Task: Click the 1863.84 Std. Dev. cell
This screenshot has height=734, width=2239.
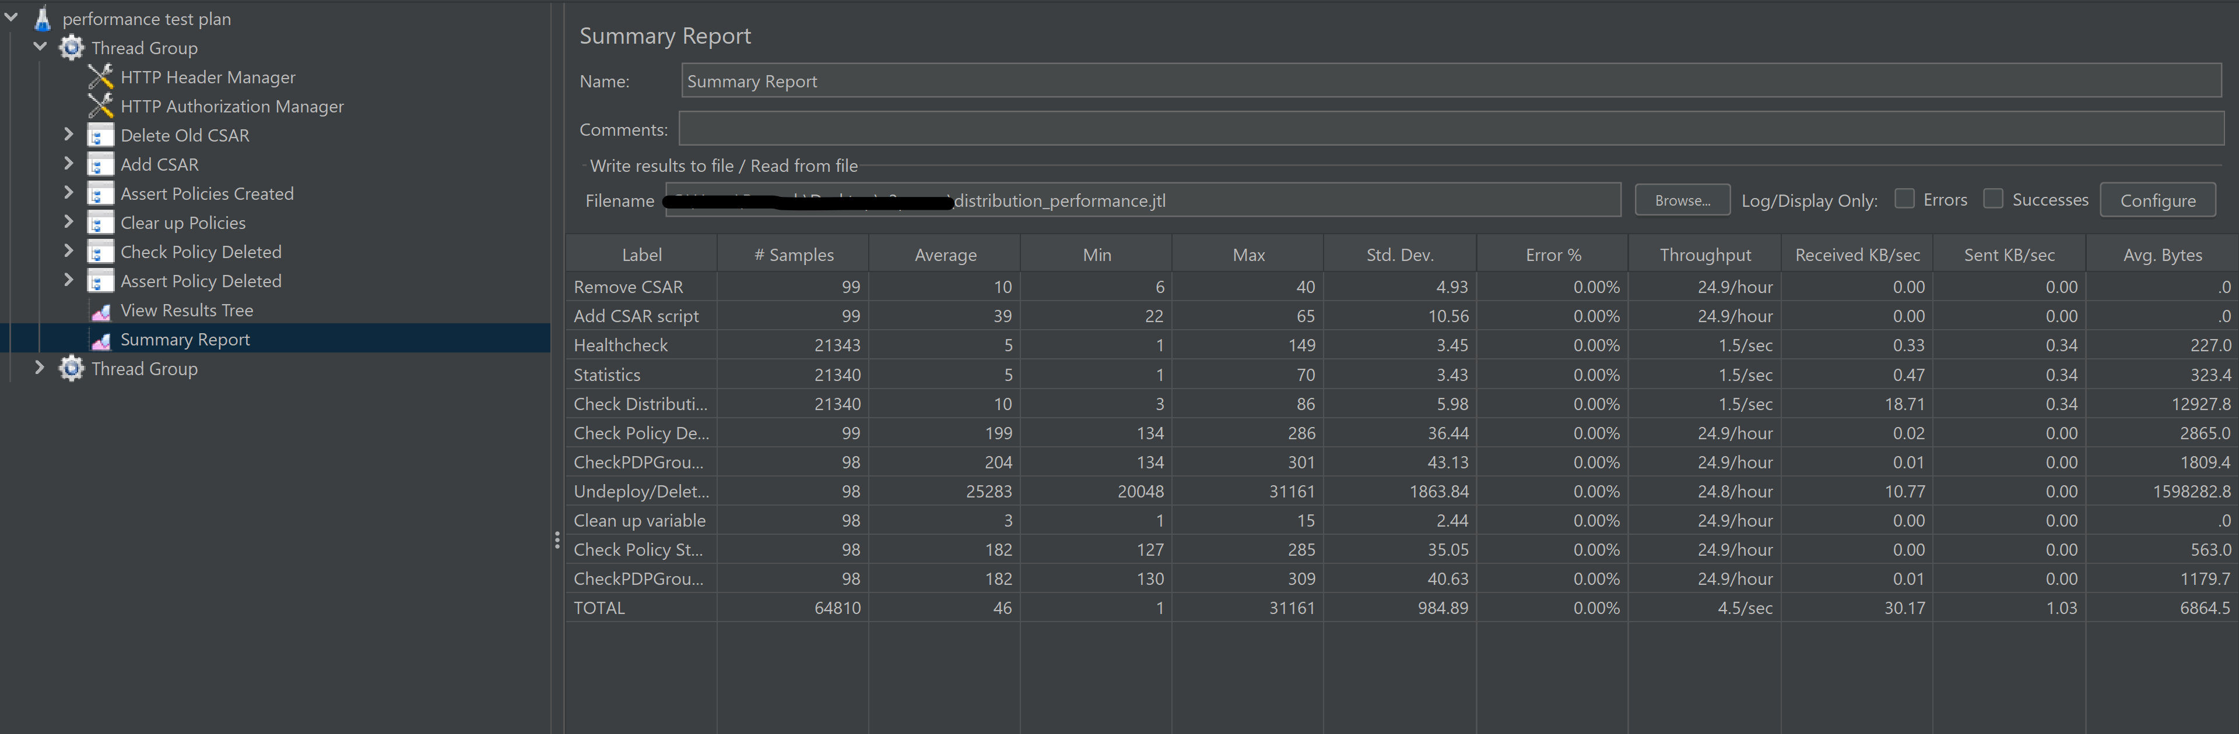Action: pyautogui.click(x=1399, y=492)
